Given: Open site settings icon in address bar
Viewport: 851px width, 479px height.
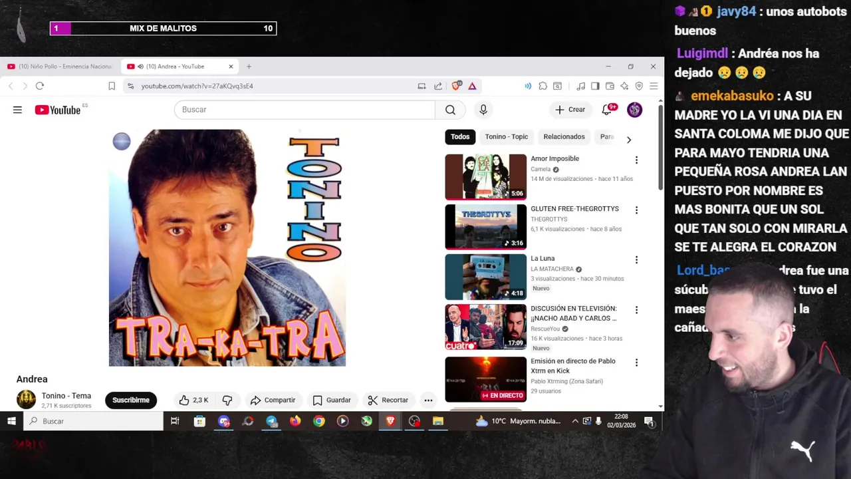Looking at the screenshot, I should (130, 86).
